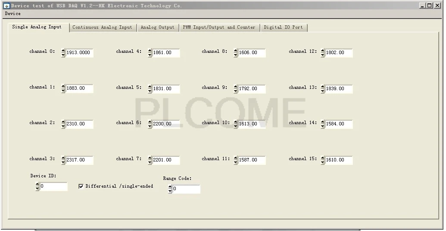The height and width of the screenshot is (231, 446).
Task: Click the Range Code stepper arrows
Action: tap(170, 189)
